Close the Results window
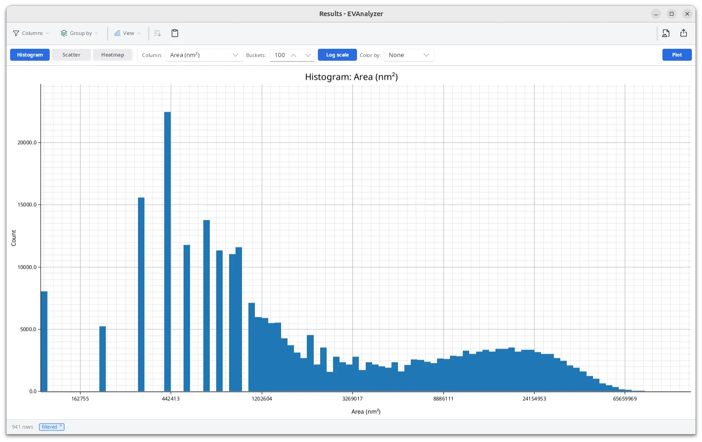The height and width of the screenshot is (442, 702). (x=687, y=14)
